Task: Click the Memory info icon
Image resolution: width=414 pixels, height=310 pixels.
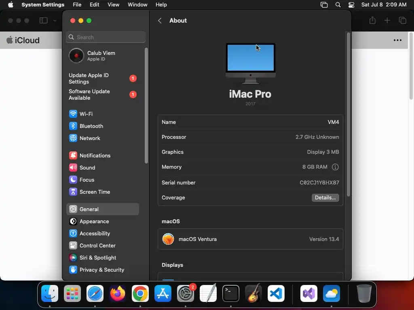Action: 335,167
